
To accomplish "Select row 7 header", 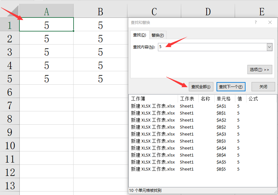I will click(10, 106).
